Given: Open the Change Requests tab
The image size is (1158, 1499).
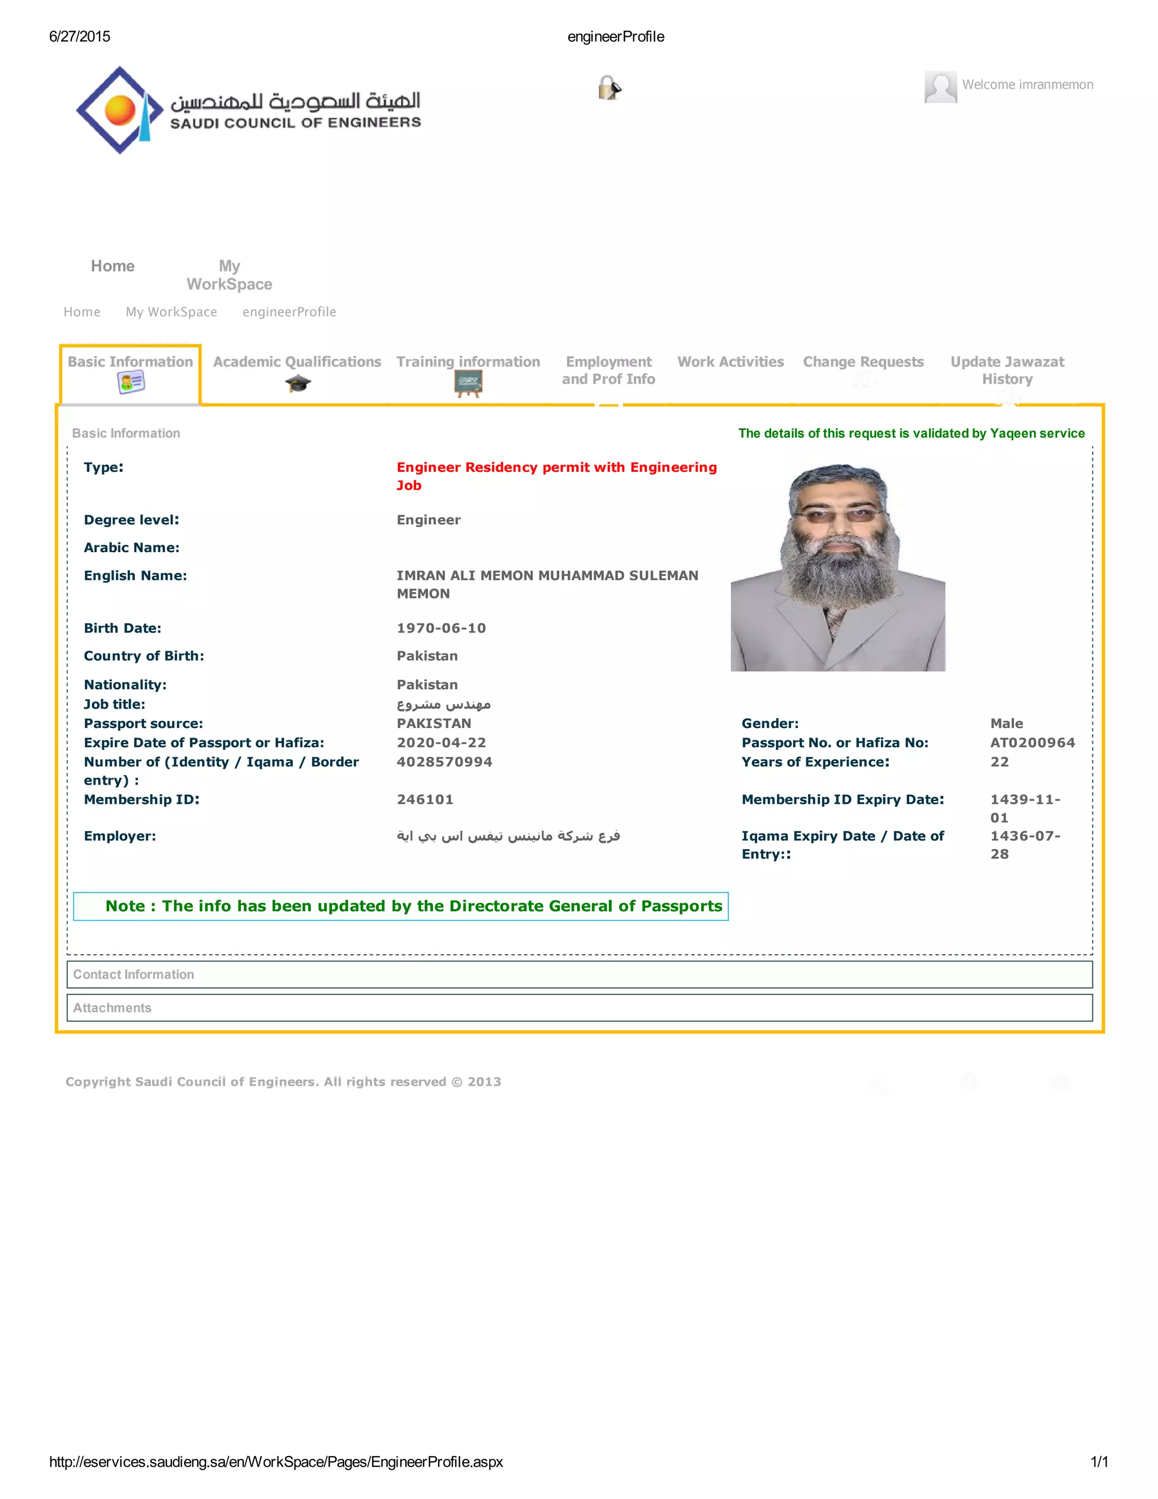Looking at the screenshot, I should (x=863, y=361).
